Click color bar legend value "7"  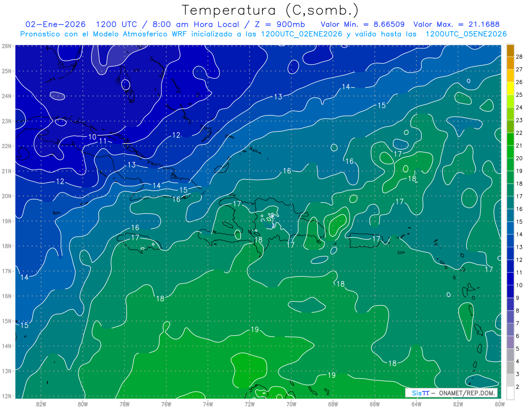pyautogui.click(x=518, y=323)
